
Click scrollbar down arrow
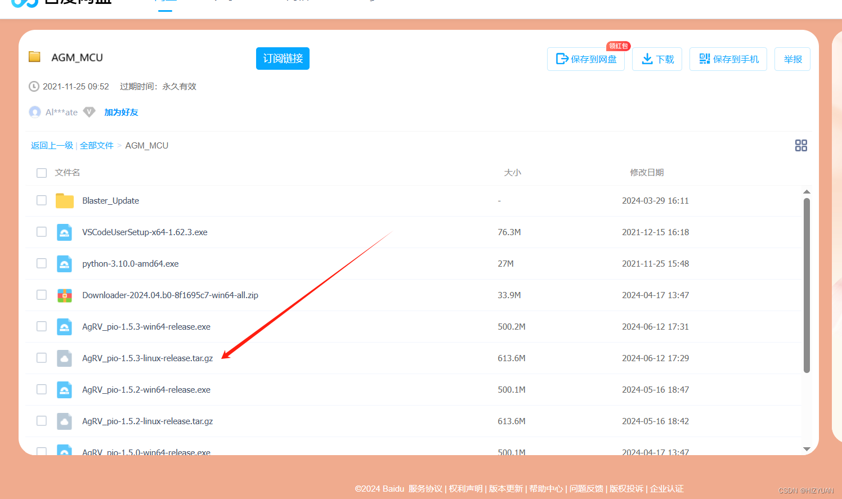(x=807, y=449)
